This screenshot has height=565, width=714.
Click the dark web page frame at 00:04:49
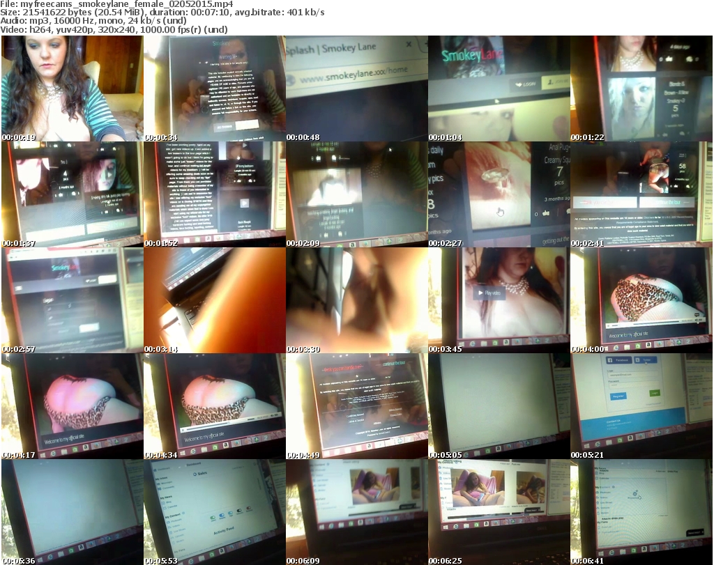point(356,407)
